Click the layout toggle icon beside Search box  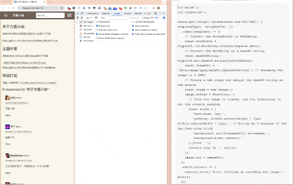[x=69, y=15]
